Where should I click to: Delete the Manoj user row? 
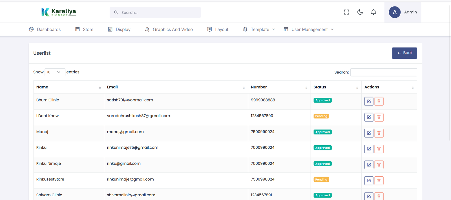point(379,133)
